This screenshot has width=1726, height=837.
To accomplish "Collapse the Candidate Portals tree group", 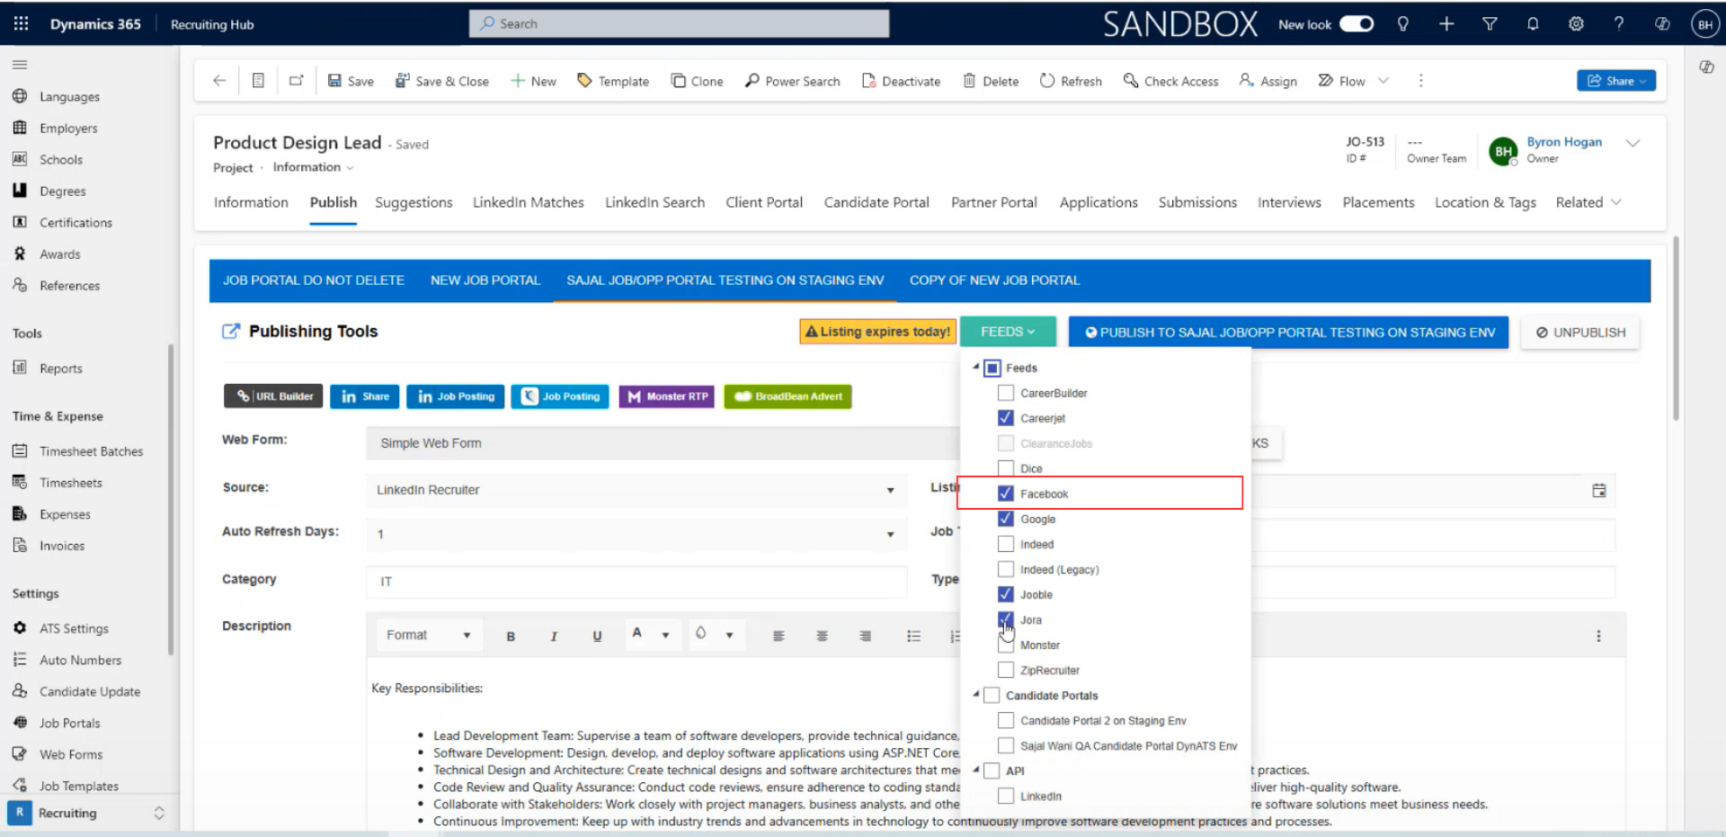I will [975, 694].
